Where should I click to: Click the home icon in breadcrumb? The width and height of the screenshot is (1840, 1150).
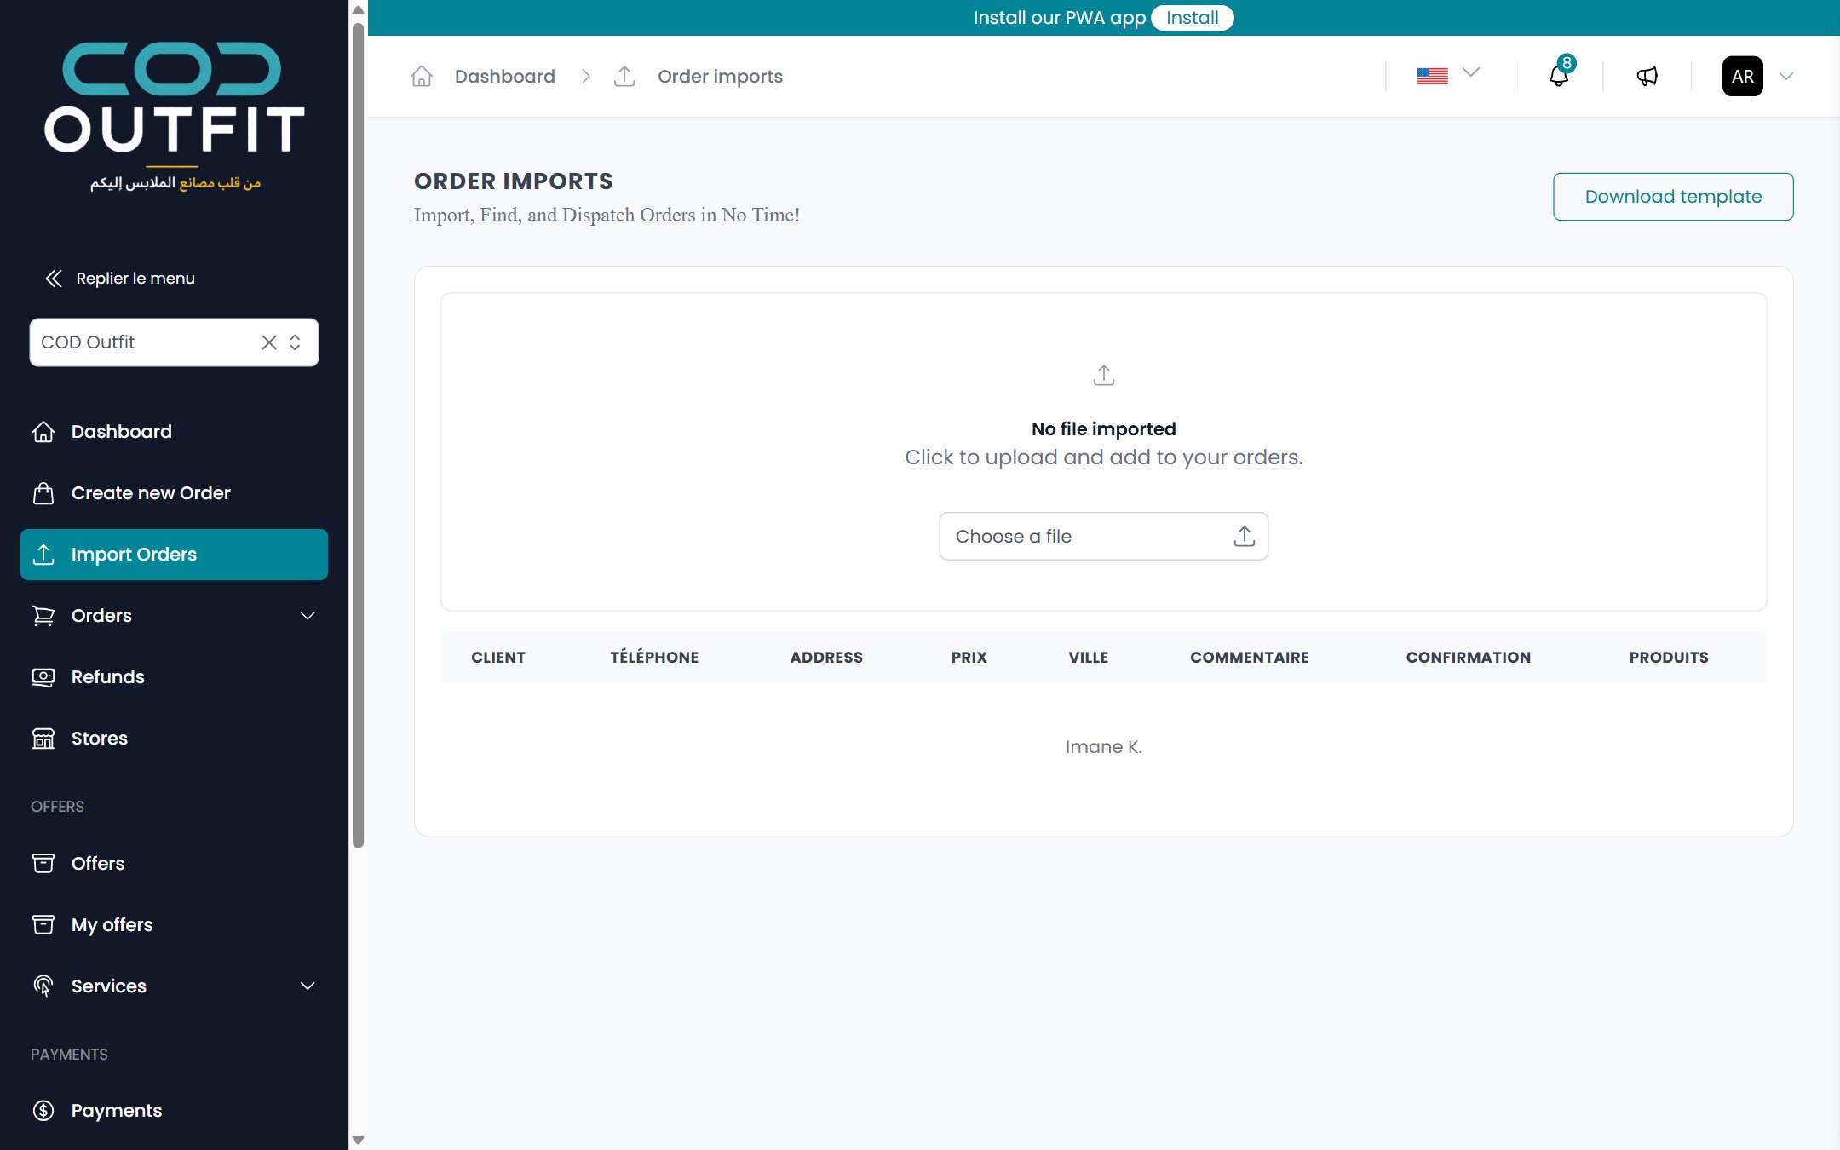click(422, 77)
